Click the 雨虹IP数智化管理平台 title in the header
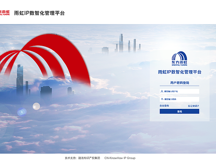The height and width of the screenshot is (162, 216). coord(39,13)
